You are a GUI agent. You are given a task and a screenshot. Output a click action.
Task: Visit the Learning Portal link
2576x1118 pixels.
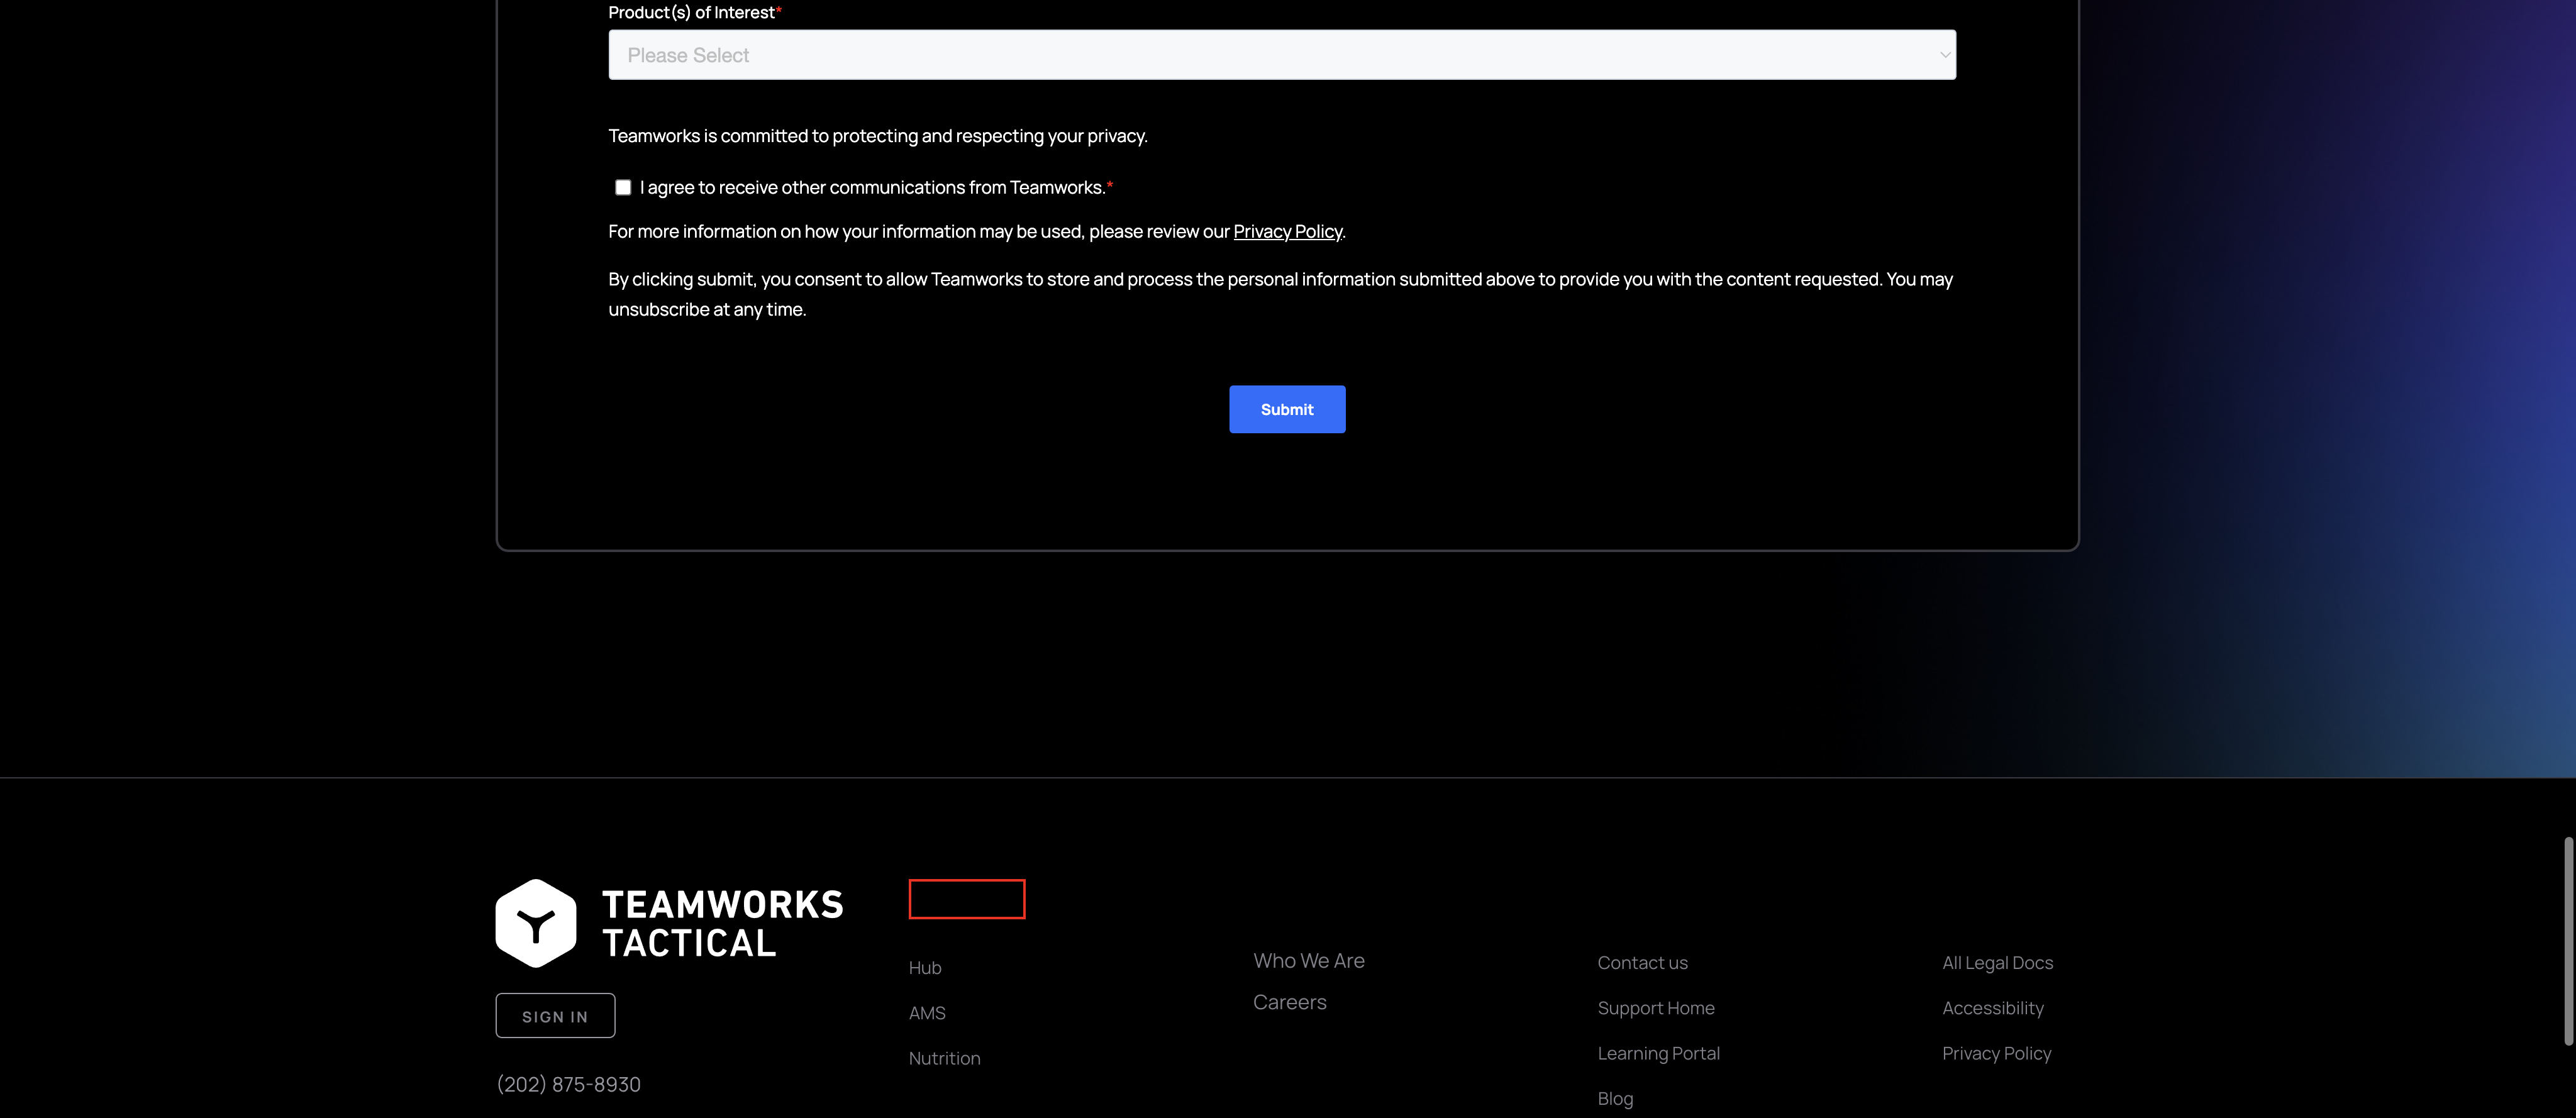tap(1658, 1053)
